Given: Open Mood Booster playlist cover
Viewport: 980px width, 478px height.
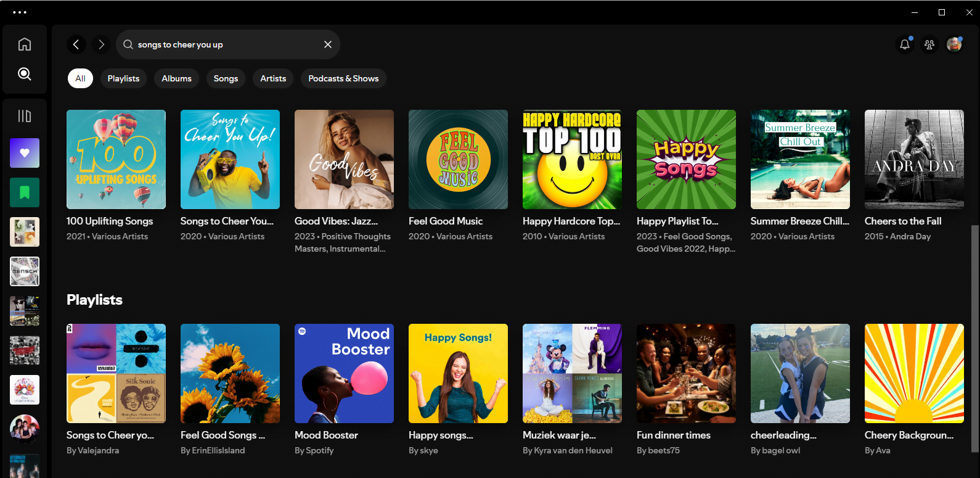Looking at the screenshot, I should (x=344, y=373).
